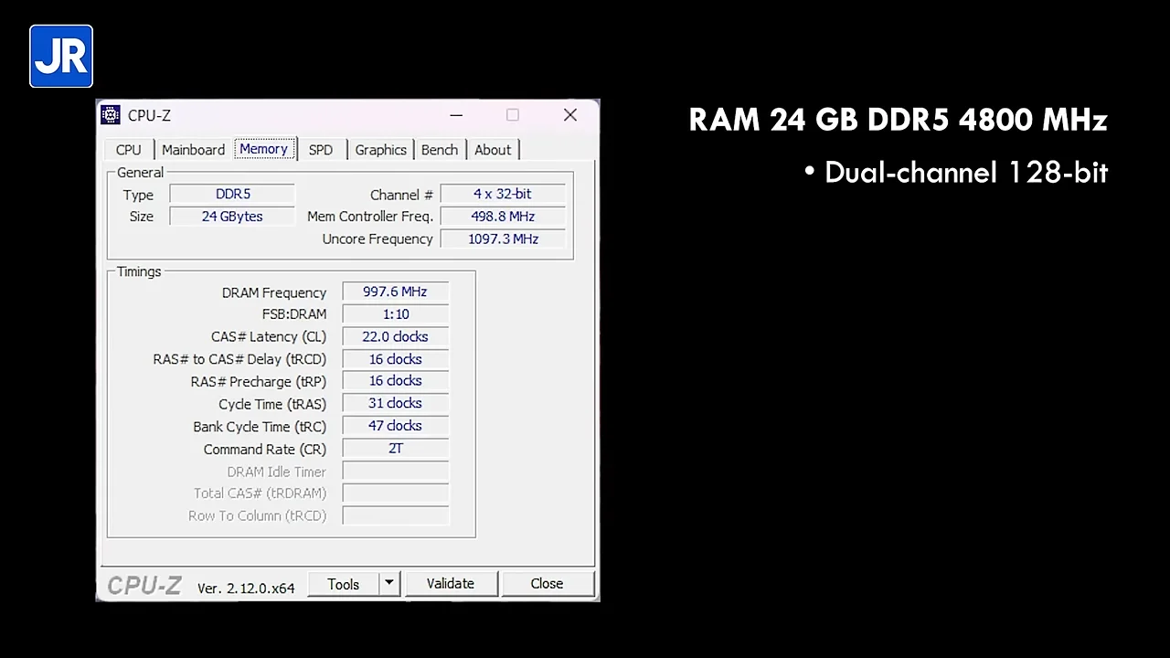Click the 24 GBytes Size field
Screen dimensions: 1170x658
tap(232, 216)
